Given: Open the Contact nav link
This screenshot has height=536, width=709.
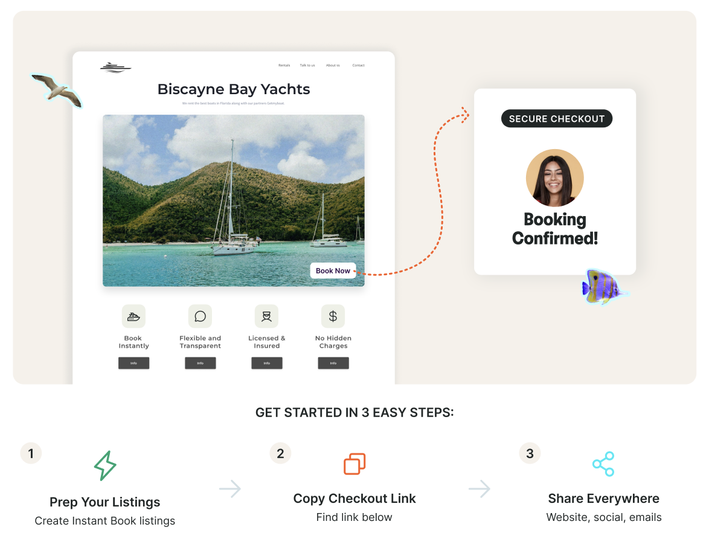Looking at the screenshot, I should coord(359,66).
